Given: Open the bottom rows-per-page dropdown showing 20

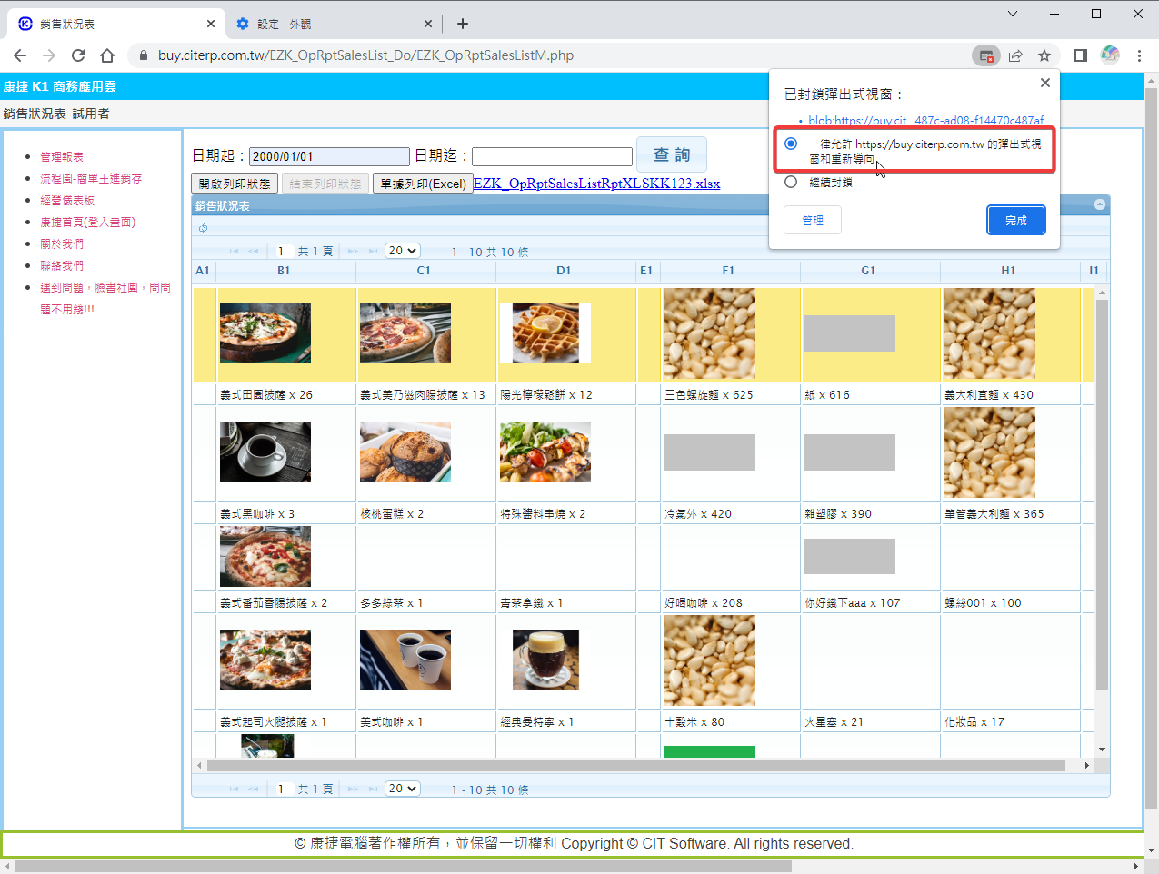Looking at the screenshot, I should coord(402,789).
